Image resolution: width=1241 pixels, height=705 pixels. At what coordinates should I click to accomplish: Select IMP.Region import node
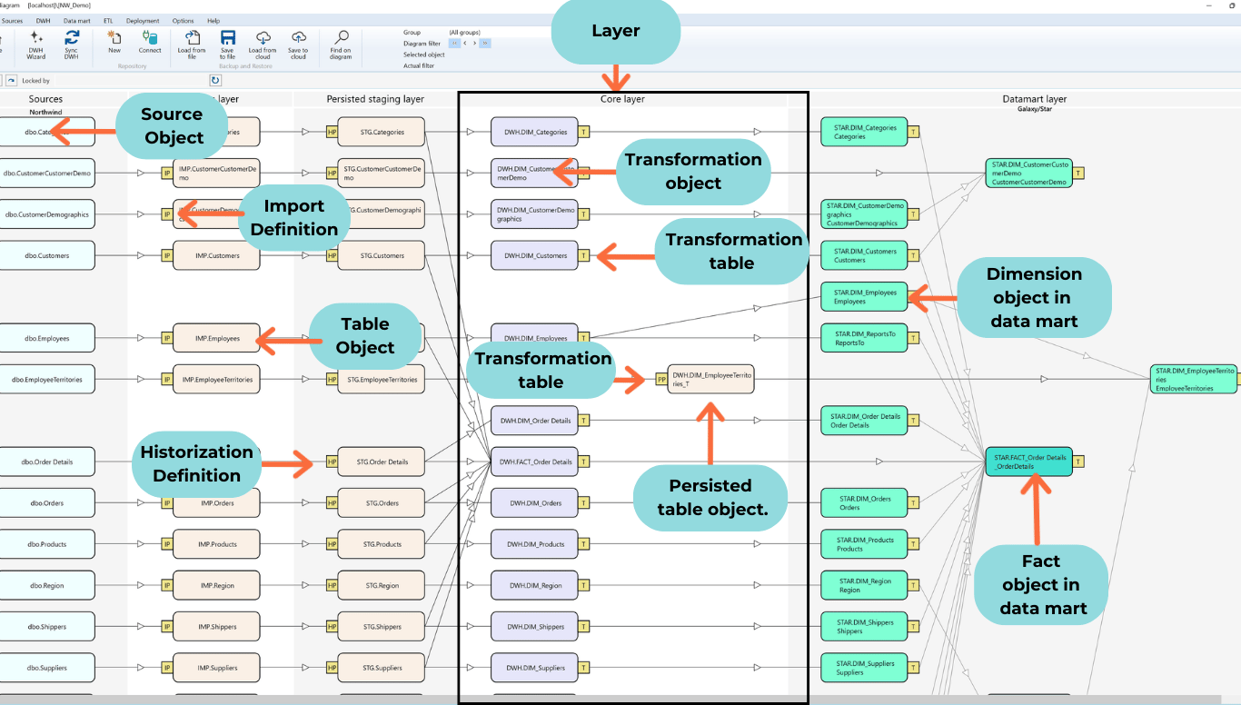216,586
